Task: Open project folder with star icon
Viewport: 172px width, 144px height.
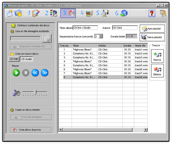Action: pos(18,13)
